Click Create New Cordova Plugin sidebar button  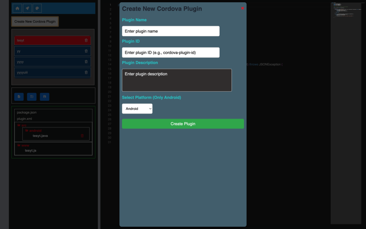click(35, 22)
